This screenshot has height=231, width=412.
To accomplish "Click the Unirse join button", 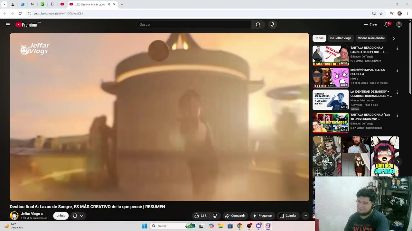I will [x=61, y=216].
